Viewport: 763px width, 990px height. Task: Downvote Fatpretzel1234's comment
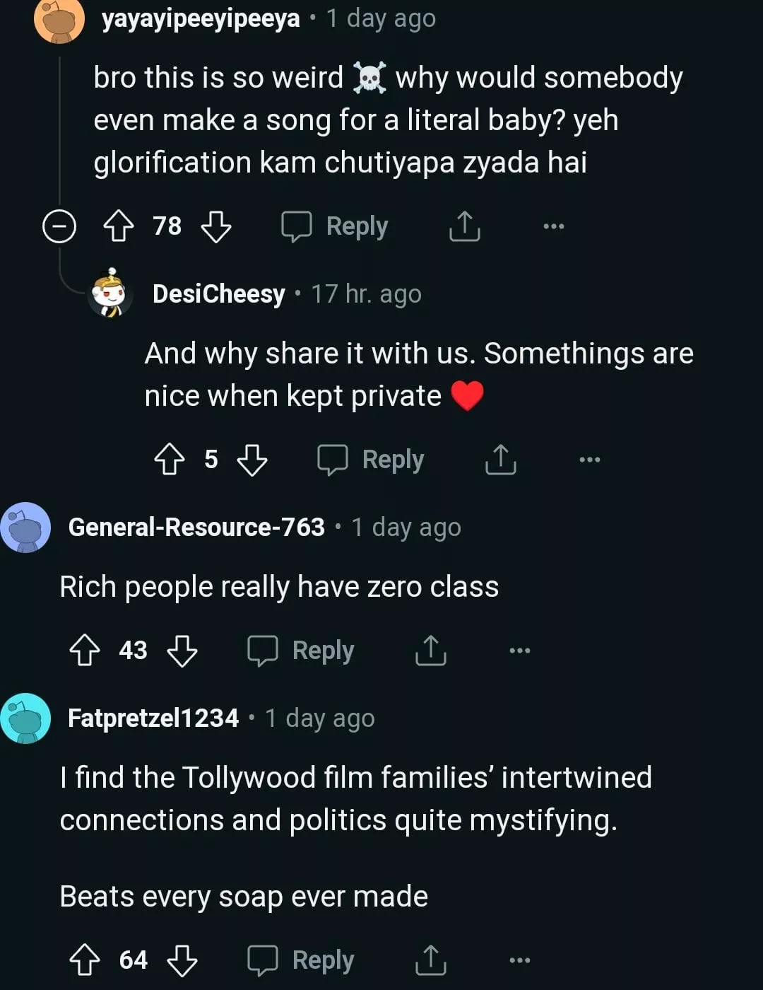tap(182, 960)
